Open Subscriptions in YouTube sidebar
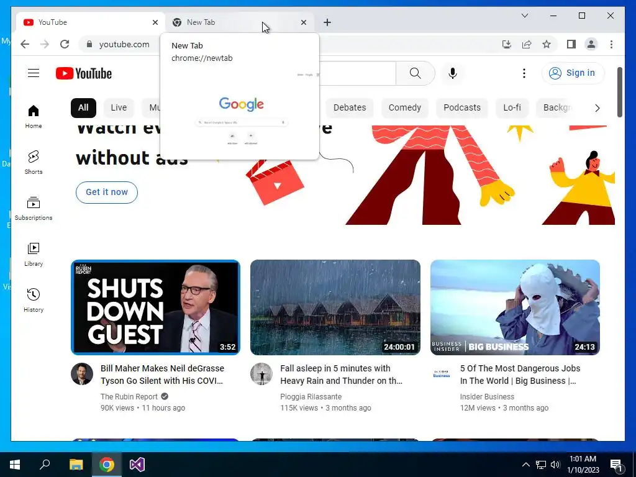 pyautogui.click(x=34, y=209)
